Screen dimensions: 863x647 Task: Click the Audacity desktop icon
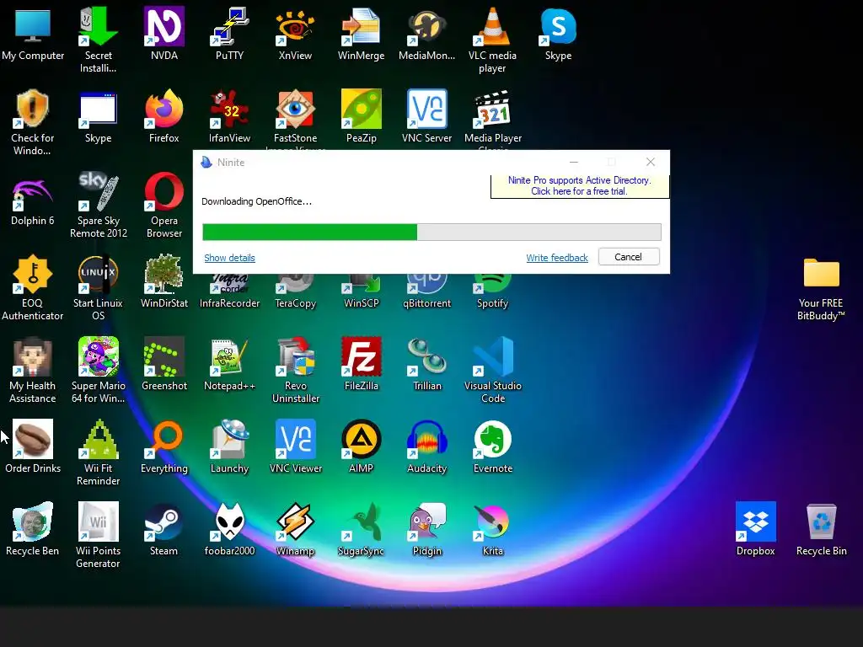426,439
